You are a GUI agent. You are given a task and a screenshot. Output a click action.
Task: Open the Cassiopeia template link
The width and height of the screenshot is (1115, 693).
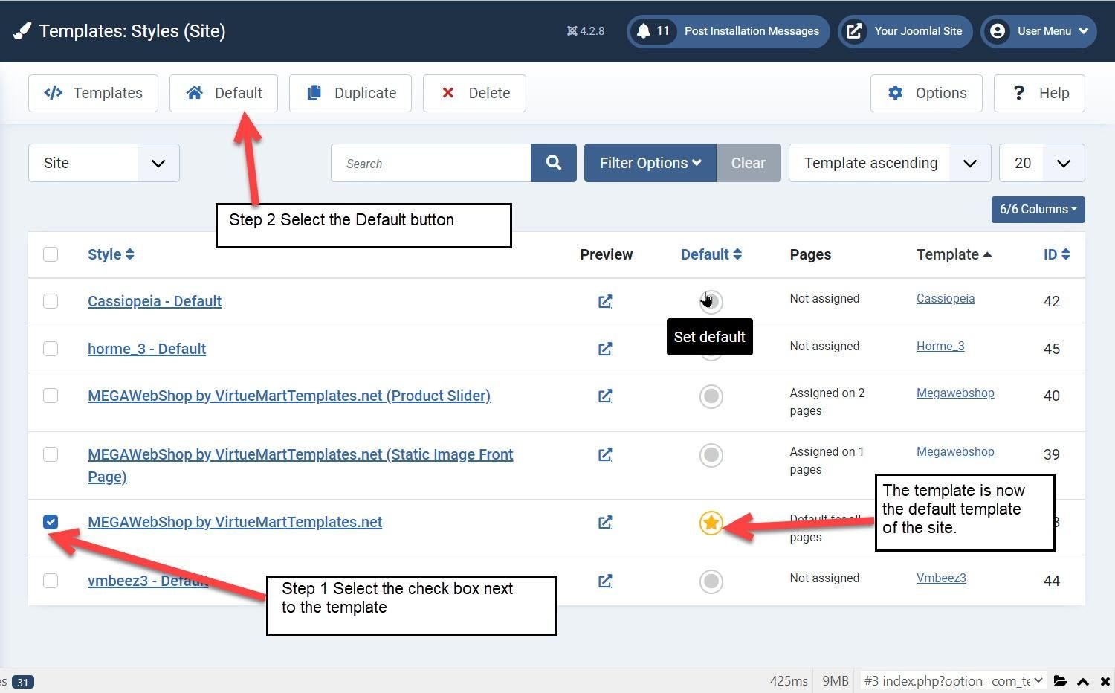946,298
